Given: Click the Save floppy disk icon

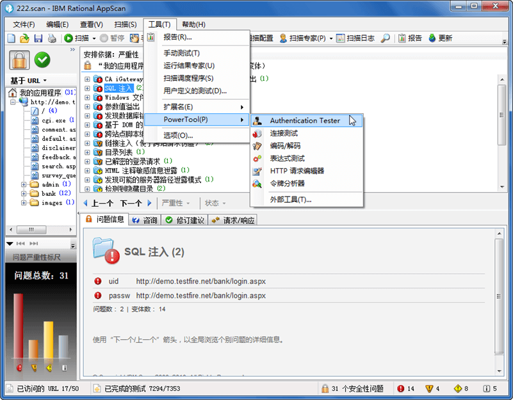Looking at the screenshot, I should [38, 38].
